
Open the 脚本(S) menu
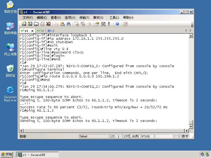click(98, 18)
